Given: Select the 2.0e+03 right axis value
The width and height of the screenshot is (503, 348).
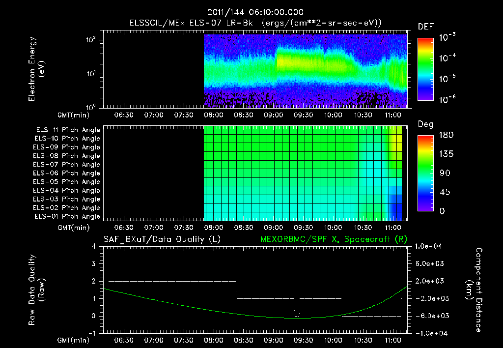Looking at the screenshot, I should 429,281.
